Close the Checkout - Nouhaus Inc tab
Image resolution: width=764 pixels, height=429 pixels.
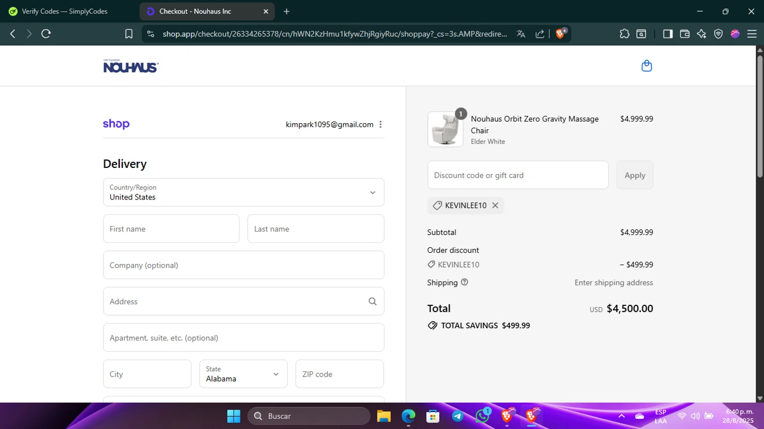point(266,11)
